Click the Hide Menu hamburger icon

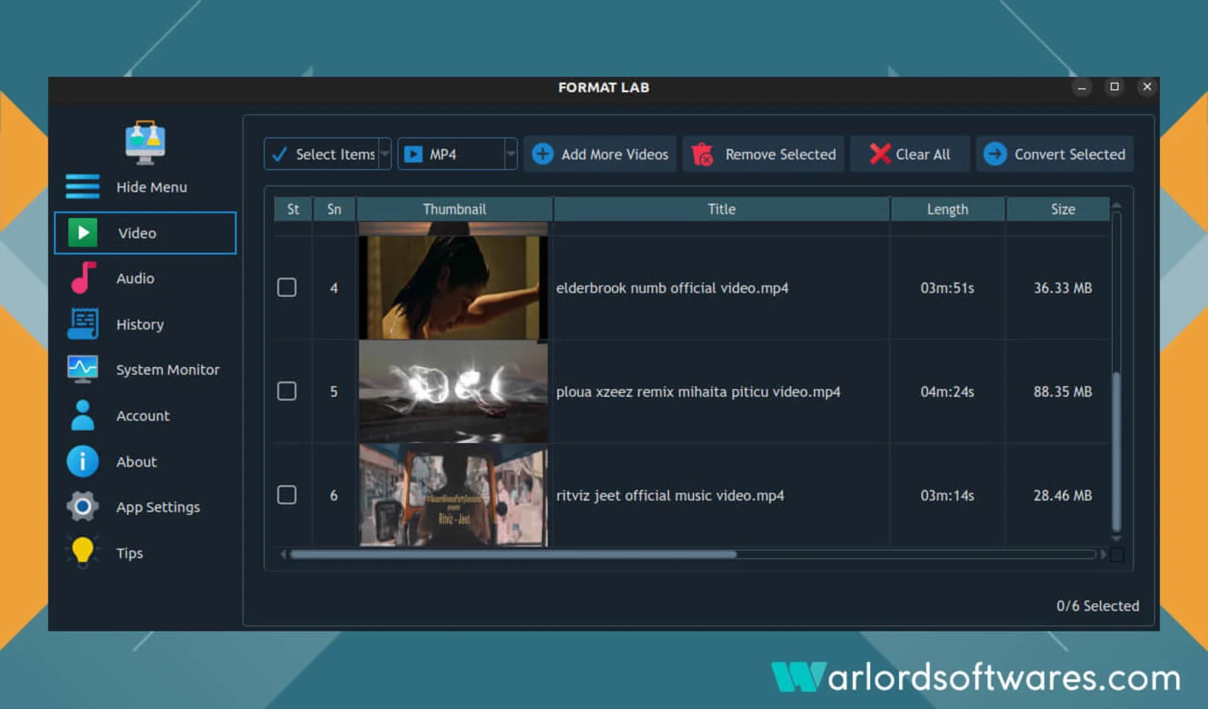(x=83, y=186)
